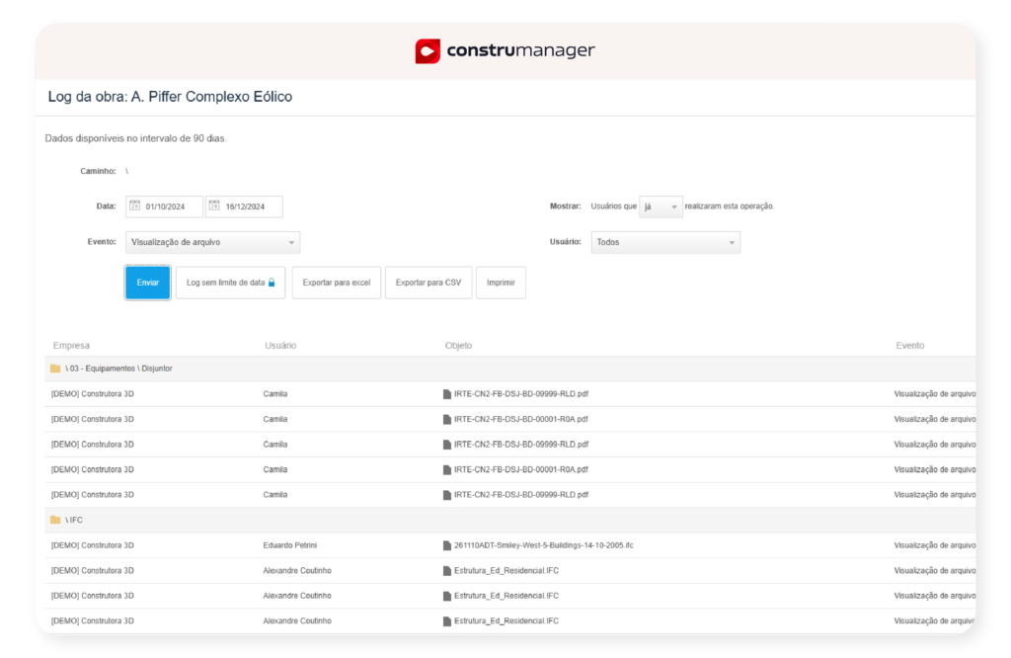Click file icon of first IRTE-CN2-FB-DSJ-BD-09999-RLD.pdf
Viewport: 1011px width, 658px height.
pyautogui.click(x=447, y=394)
